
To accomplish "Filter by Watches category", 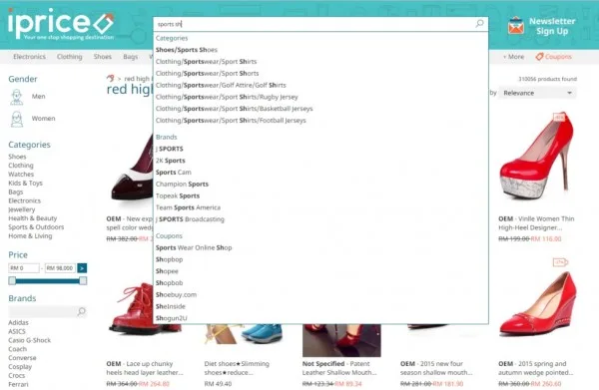I will [21, 175].
